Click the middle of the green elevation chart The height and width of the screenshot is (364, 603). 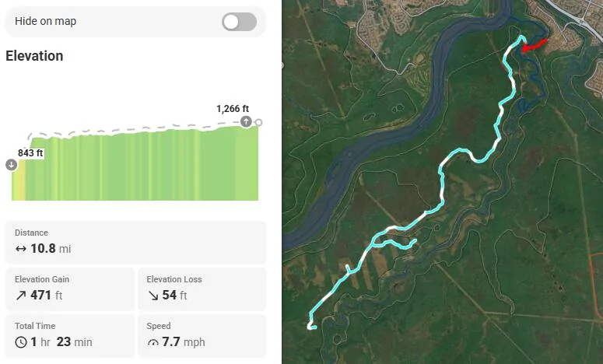135,166
